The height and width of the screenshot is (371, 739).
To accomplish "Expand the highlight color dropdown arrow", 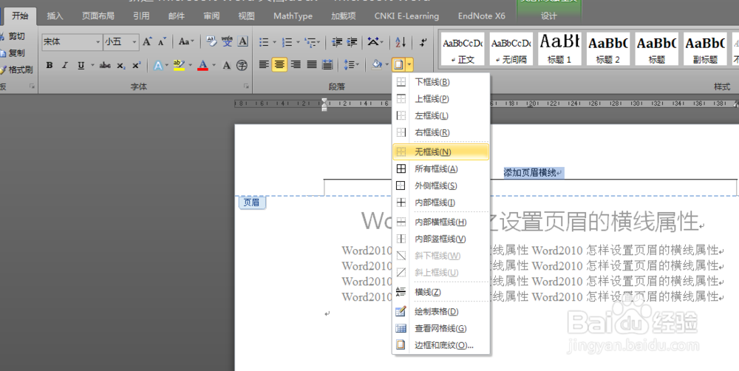I will pos(191,65).
